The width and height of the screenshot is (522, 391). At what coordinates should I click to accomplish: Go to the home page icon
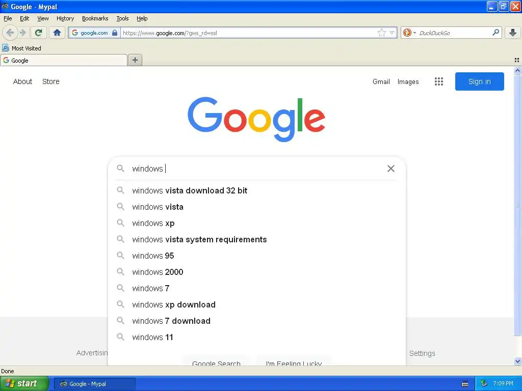pyautogui.click(x=57, y=33)
